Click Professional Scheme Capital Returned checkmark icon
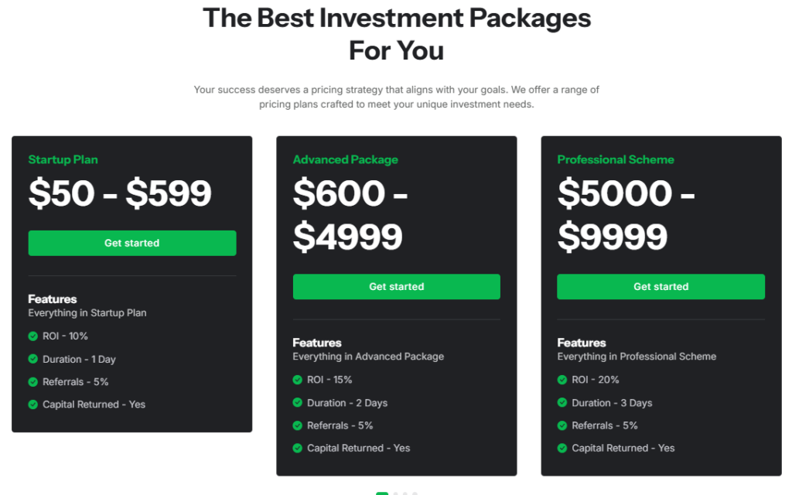 click(x=562, y=448)
